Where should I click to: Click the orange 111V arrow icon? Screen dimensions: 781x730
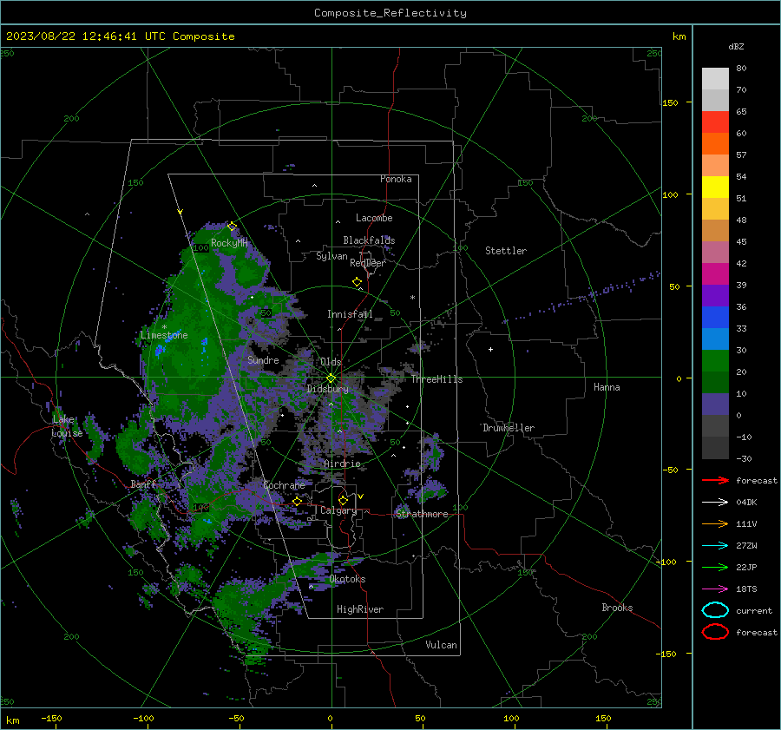[715, 523]
